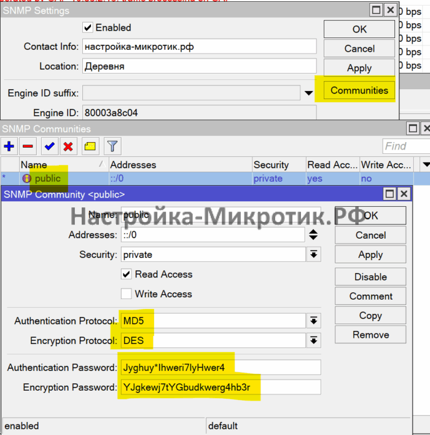Click Apply in the SNMP Settings window
This screenshot has width=430, height=435.
(x=359, y=68)
